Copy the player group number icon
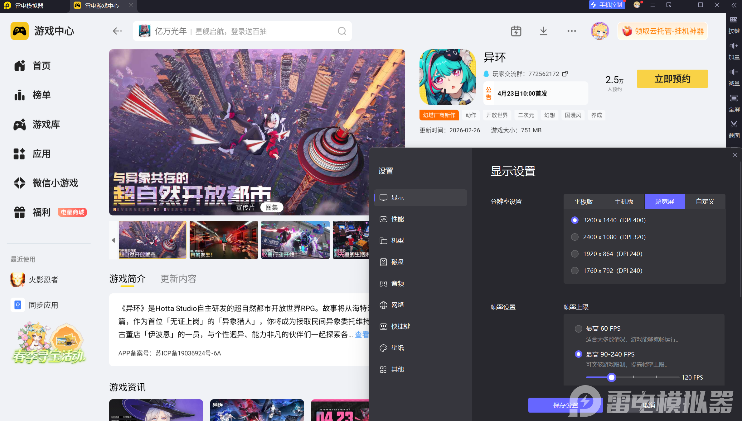 (x=565, y=74)
